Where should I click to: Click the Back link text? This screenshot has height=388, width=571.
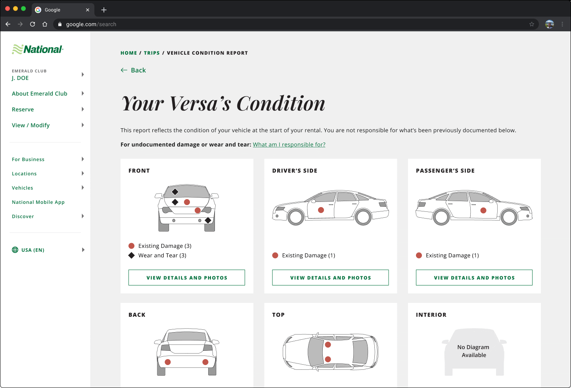point(138,70)
